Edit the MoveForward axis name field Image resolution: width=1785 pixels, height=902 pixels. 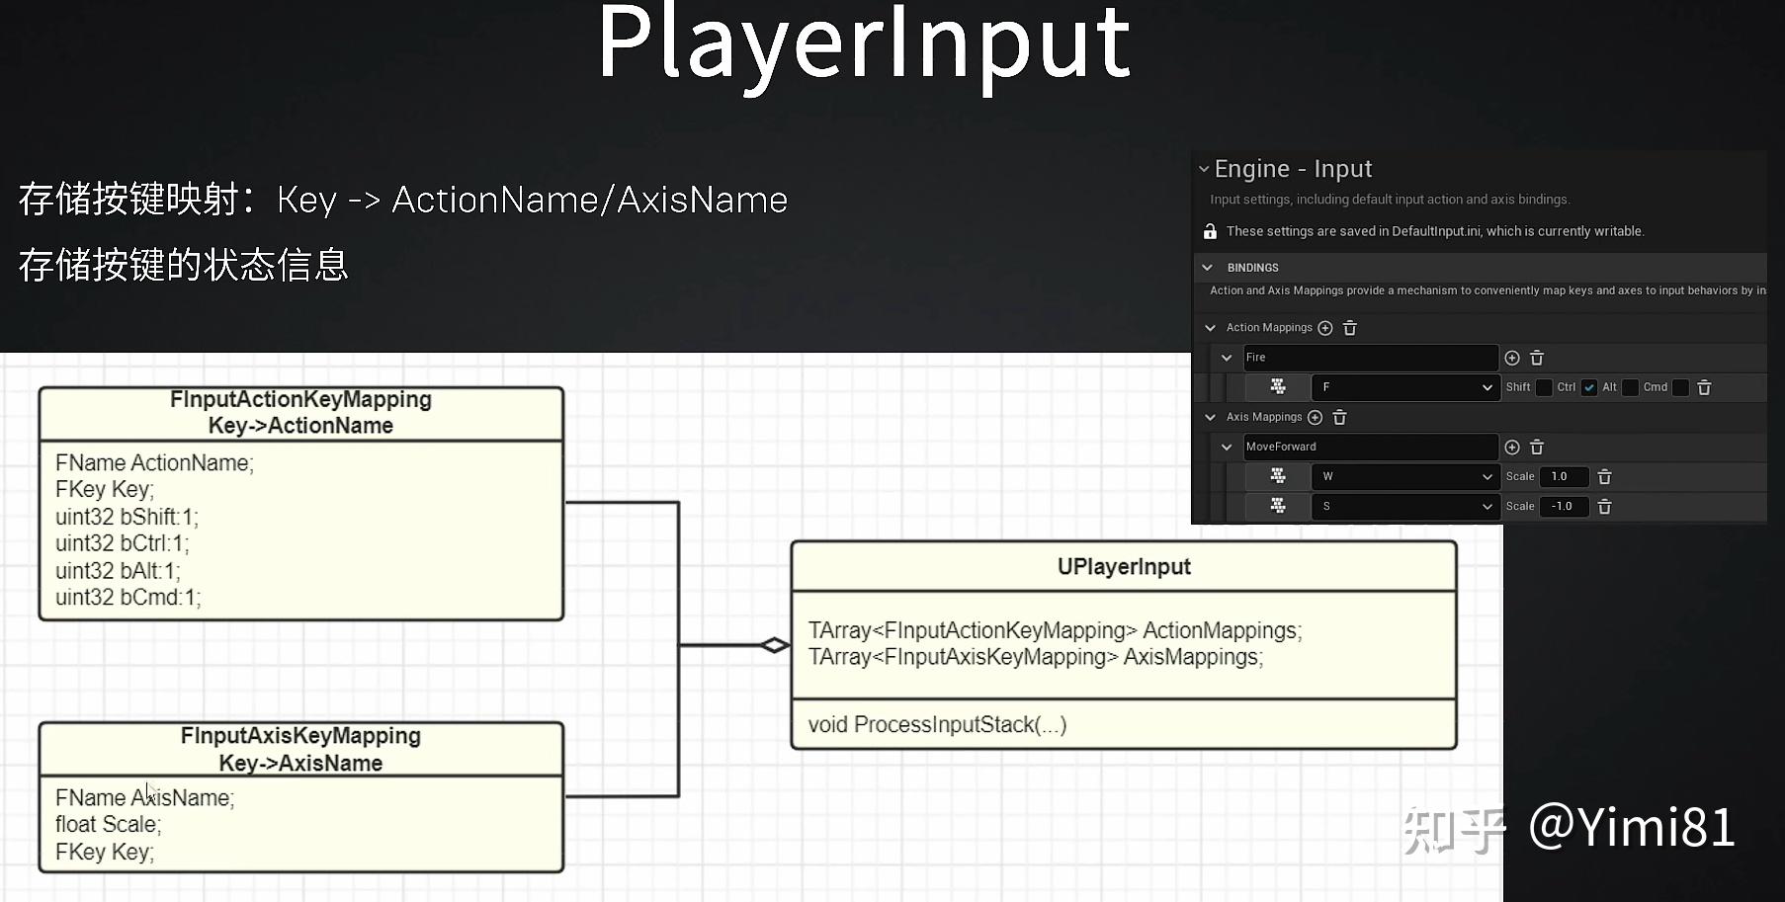coord(1370,447)
